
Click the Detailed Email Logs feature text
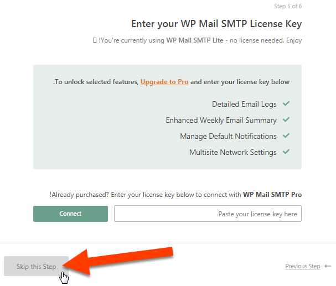click(x=244, y=104)
